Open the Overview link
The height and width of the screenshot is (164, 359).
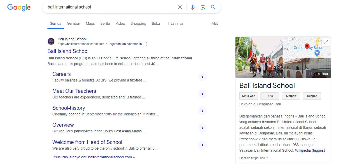tap(63, 125)
